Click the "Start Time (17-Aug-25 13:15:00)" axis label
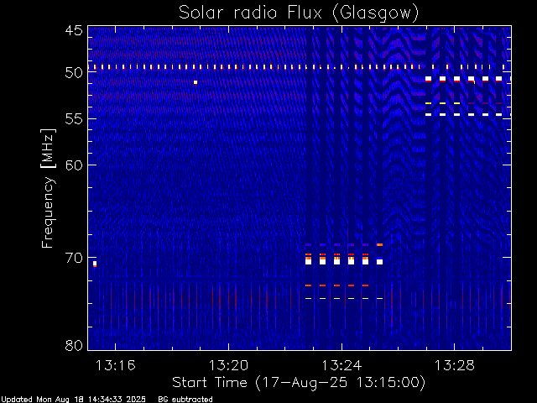Image resolution: width=537 pixels, height=403 pixels. pyautogui.click(x=299, y=382)
